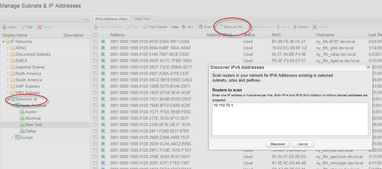
Task: Click address 2001:0000:1000:0120:2A8E:8A82:8C01:56A7
Action: coord(150,157)
